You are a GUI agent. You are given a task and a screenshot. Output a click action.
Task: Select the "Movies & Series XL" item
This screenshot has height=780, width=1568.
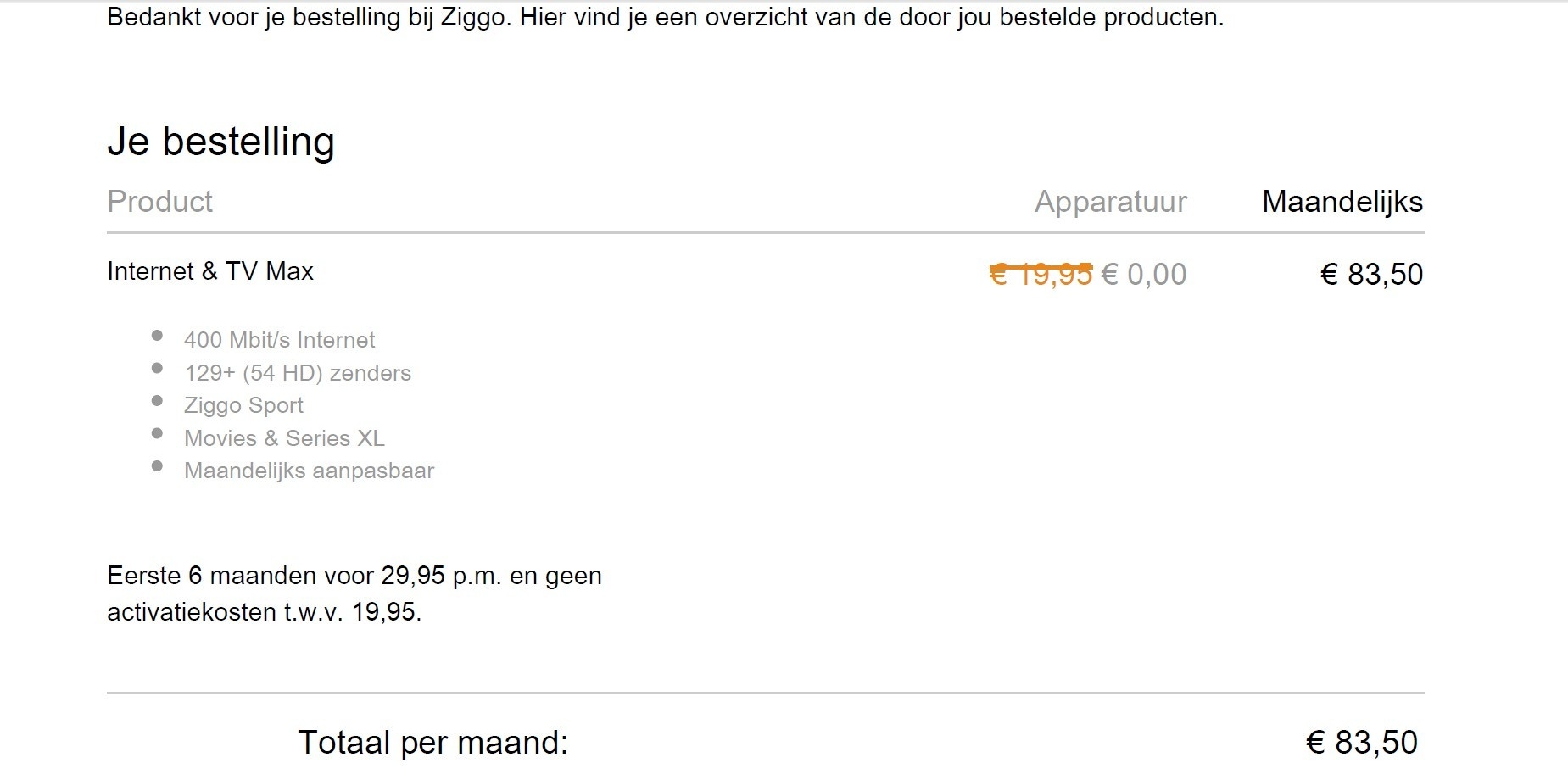[284, 438]
